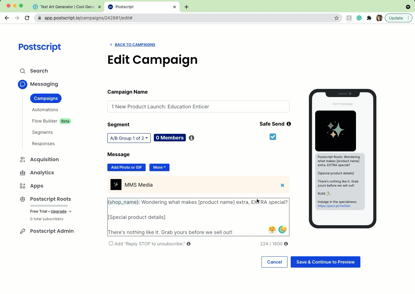The image size is (415, 294).
Task: Click the site lock icon in address bar
Action: click(x=40, y=18)
